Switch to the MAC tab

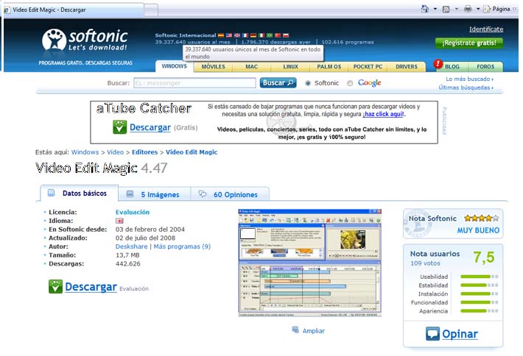pos(251,67)
